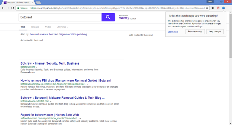Click the blue extension icon in toolbar
The image size is (232, 125).
click(224, 8)
